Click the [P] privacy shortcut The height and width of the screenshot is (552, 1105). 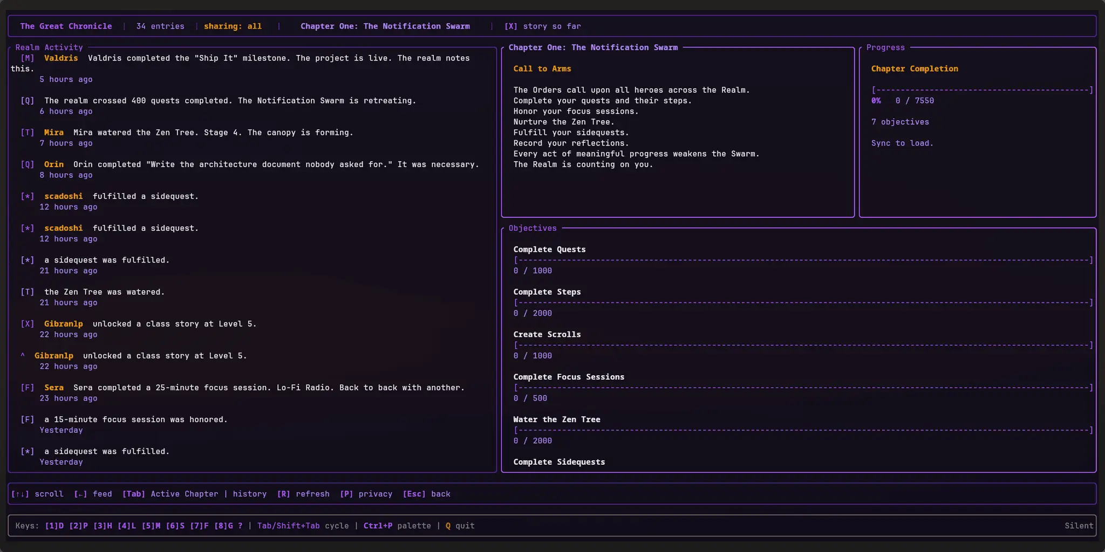pyautogui.click(x=366, y=494)
